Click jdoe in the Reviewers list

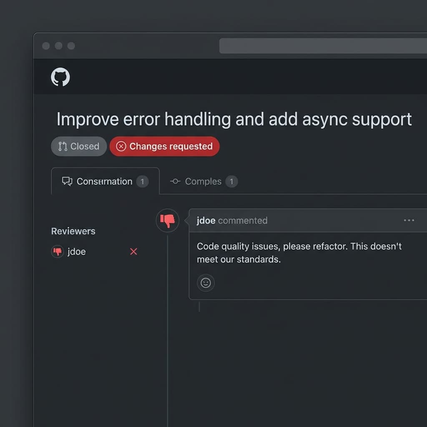click(x=76, y=251)
